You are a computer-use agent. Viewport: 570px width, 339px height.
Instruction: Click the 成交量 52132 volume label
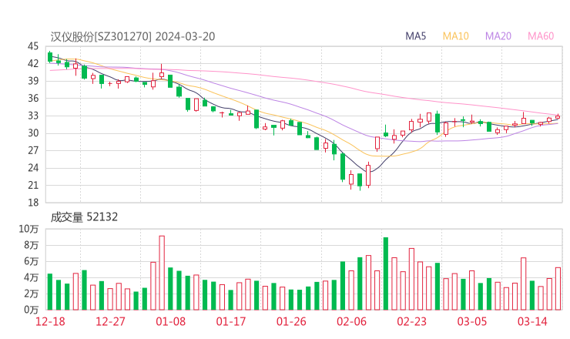[84, 217]
